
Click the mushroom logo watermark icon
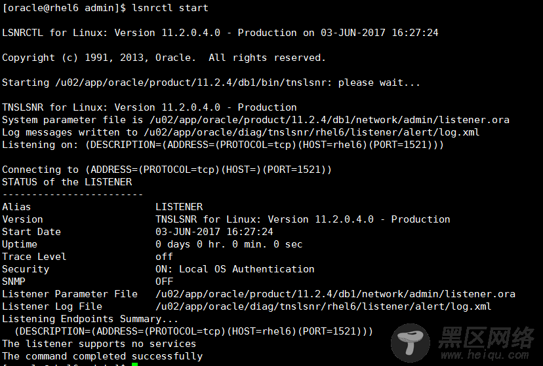click(x=411, y=343)
